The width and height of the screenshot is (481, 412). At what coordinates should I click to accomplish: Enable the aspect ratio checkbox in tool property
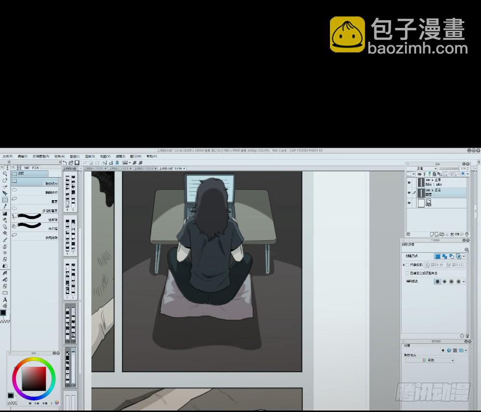(407, 265)
